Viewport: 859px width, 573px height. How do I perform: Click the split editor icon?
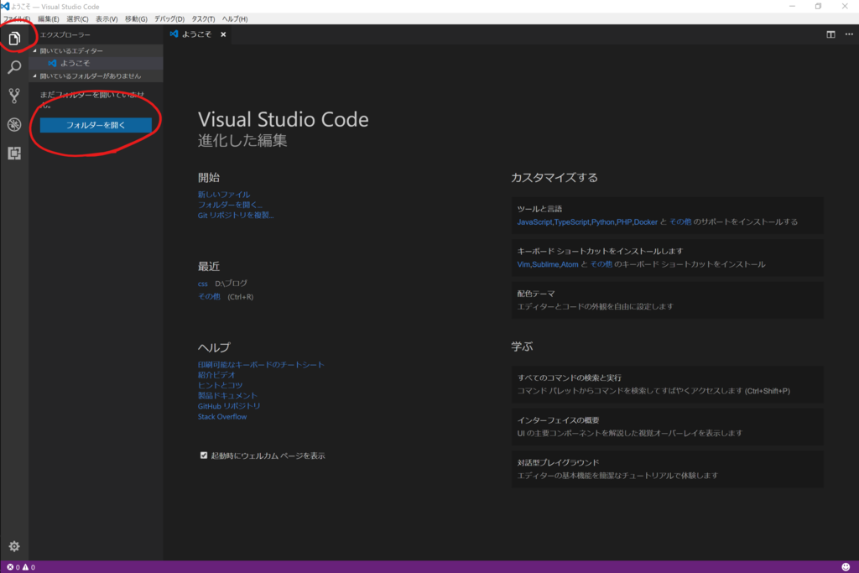click(x=830, y=34)
